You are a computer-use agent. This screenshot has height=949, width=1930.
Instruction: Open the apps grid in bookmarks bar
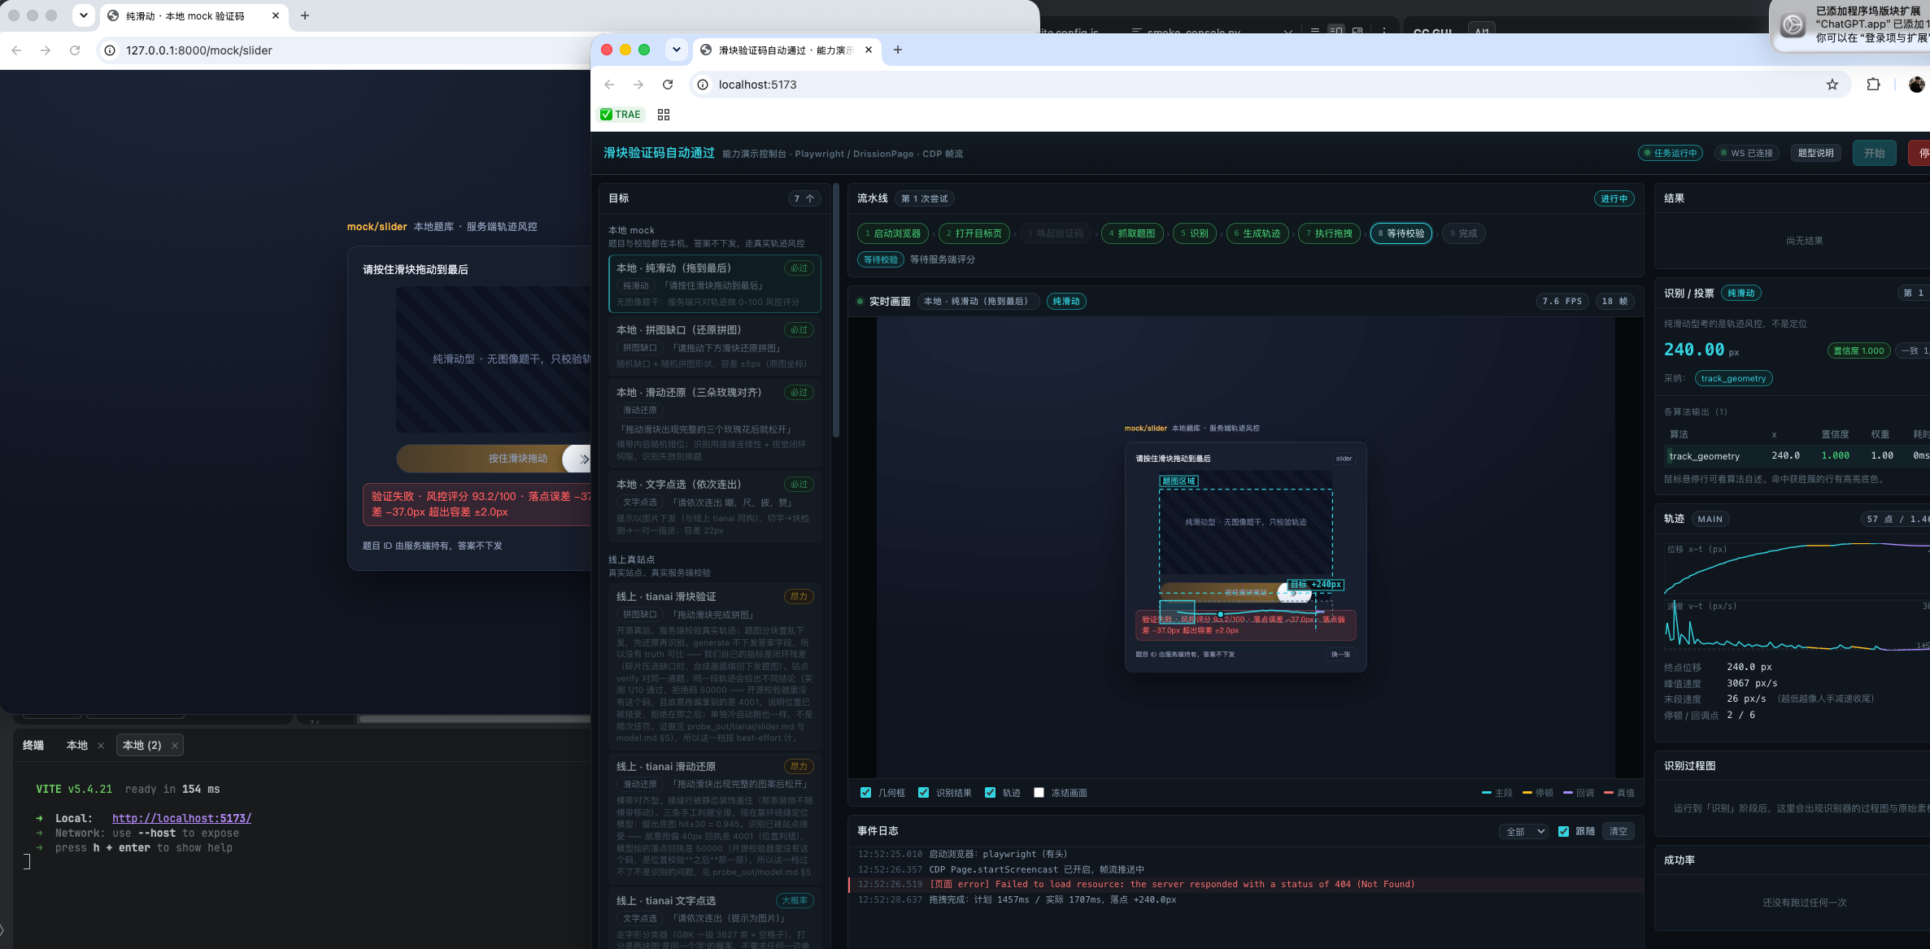[664, 115]
